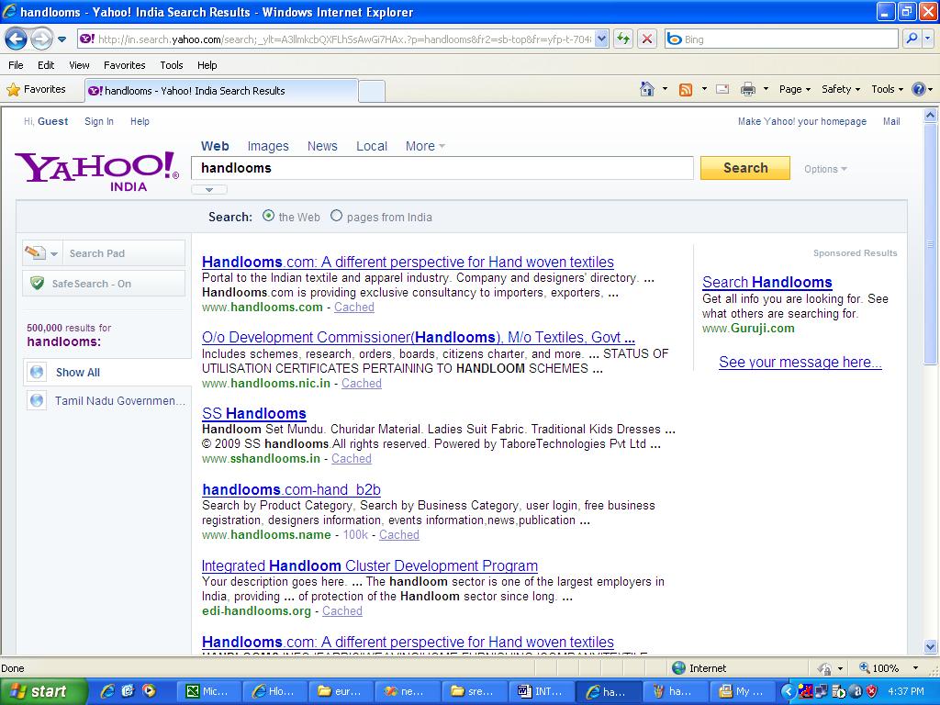Screen dimensions: 940x705
Task: Click the zoom level magnifier icon
Action: tap(865, 667)
